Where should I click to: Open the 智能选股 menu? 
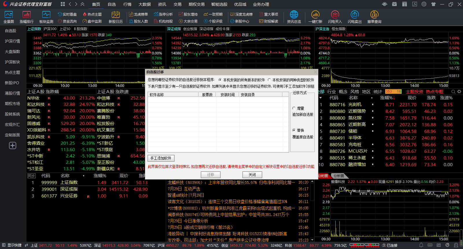(219, 4)
